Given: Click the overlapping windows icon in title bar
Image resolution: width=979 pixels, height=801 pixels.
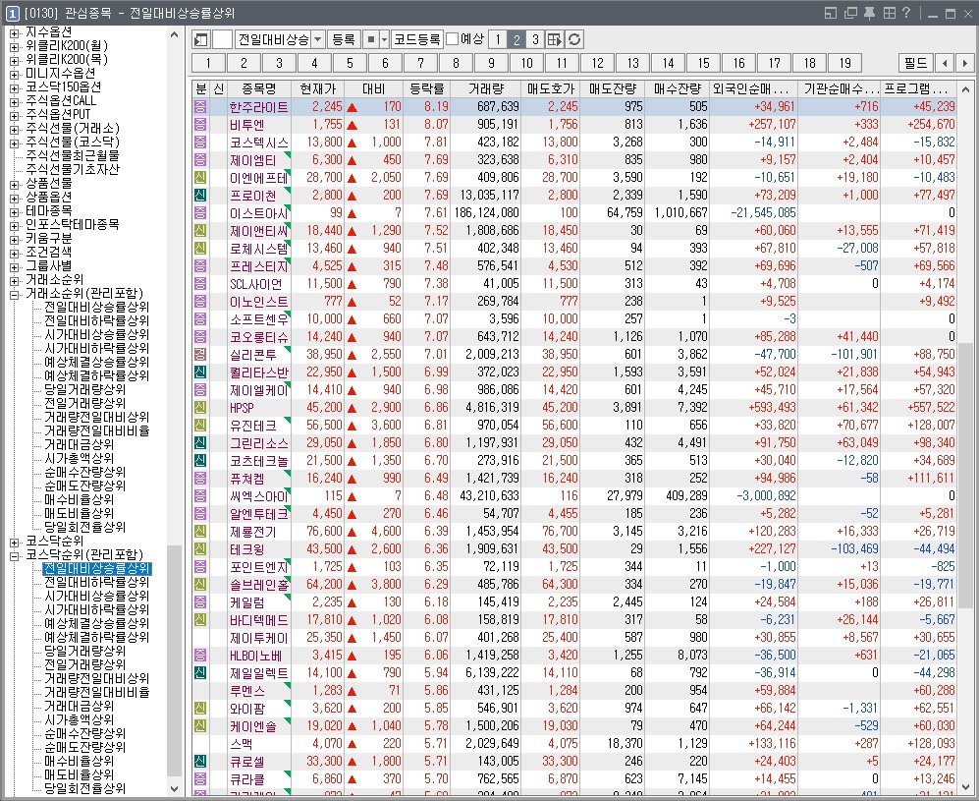Looking at the screenshot, I should click(x=849, y=13).
